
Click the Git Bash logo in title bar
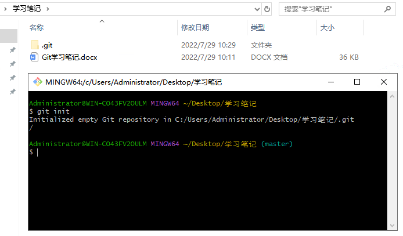[x=38, y=82]
